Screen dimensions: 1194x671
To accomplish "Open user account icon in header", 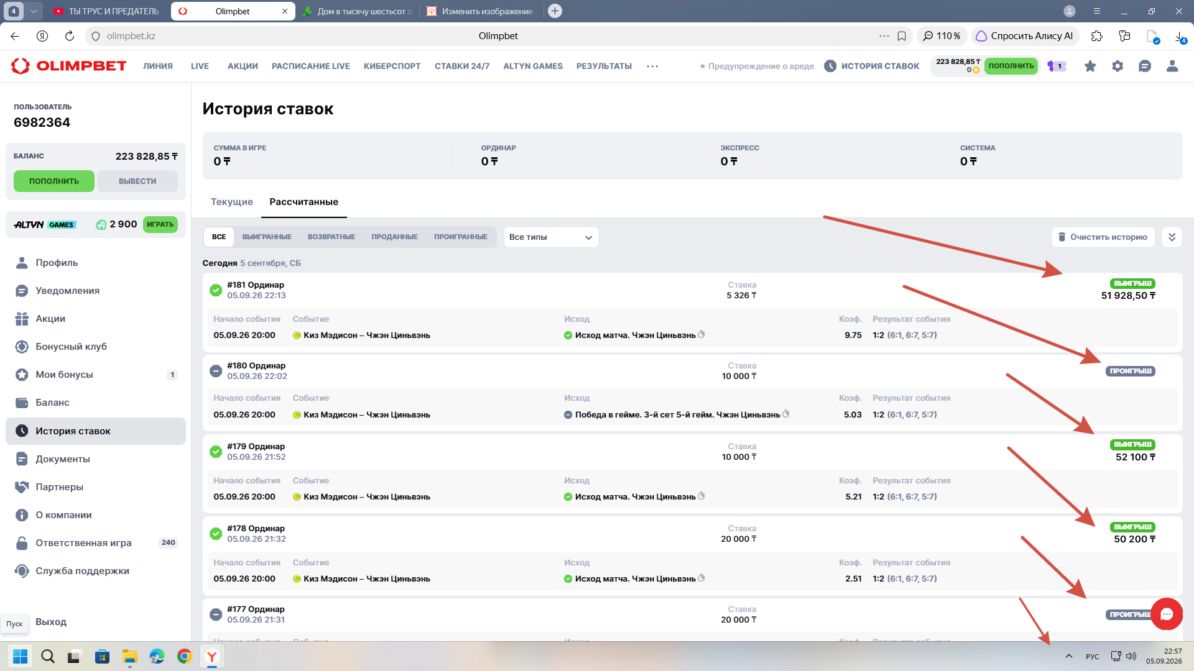I will pyautogui.click(x=1172, y=66).
